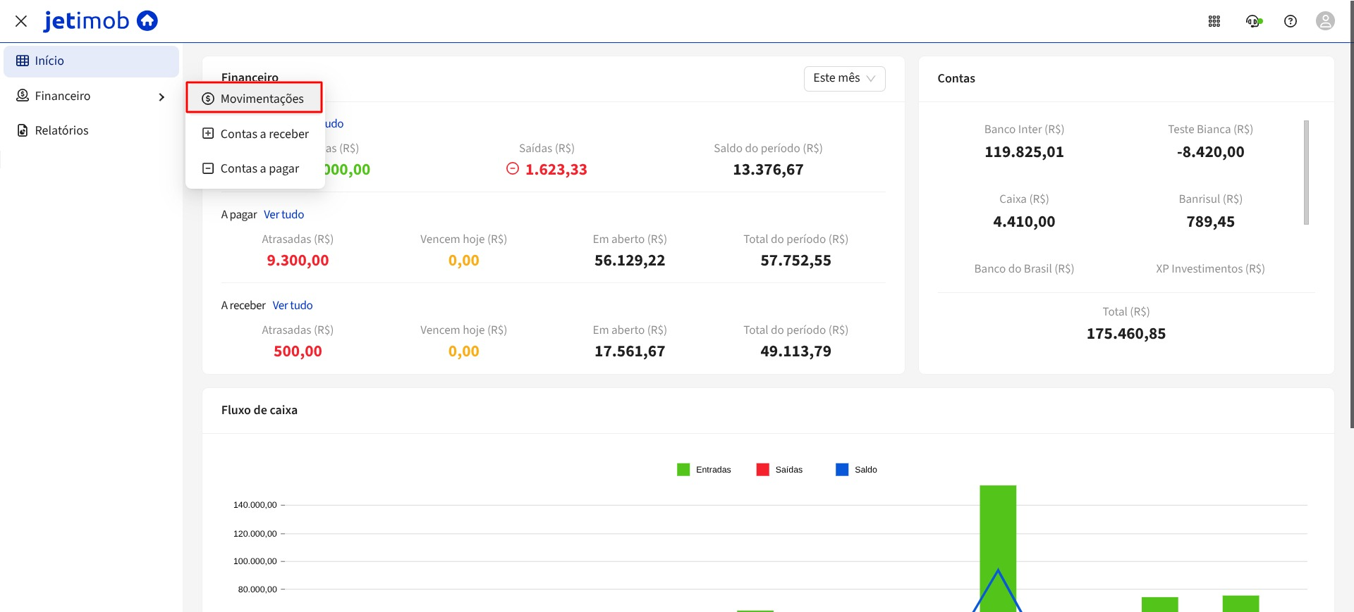Open the Este mês period dropdown
Viewport: 1354px width, 612px height.
coord(843,78)
